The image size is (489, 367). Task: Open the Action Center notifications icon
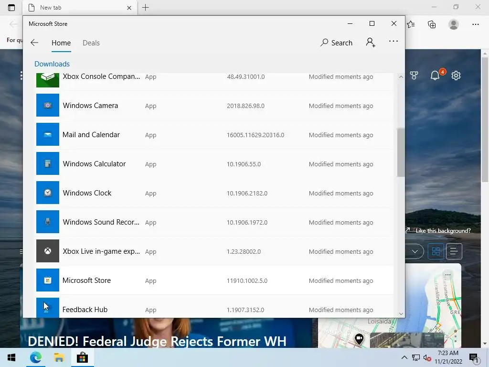click(474, 358)
